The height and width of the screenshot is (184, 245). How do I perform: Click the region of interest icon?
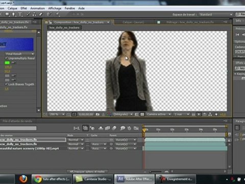click(137, 114)
